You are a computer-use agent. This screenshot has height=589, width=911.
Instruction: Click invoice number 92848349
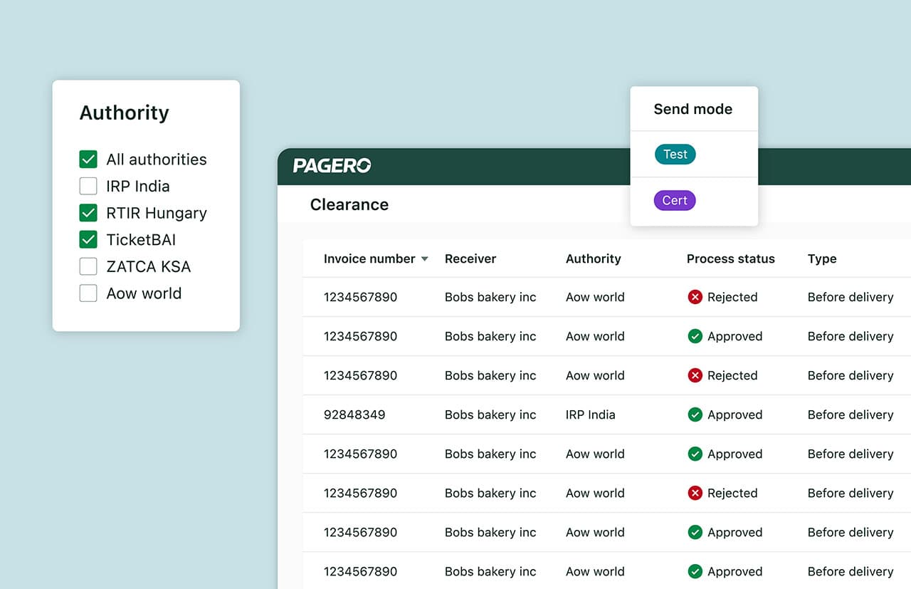tap(354, 415)
